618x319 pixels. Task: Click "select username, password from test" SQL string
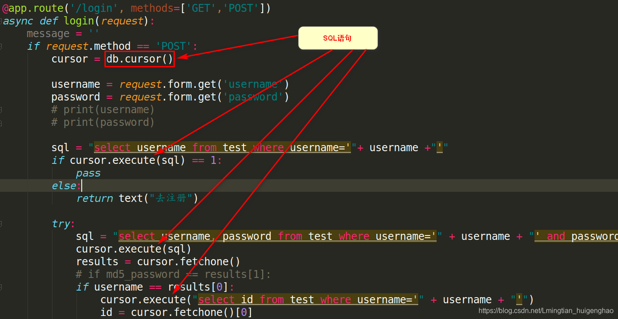click(278, 236)
